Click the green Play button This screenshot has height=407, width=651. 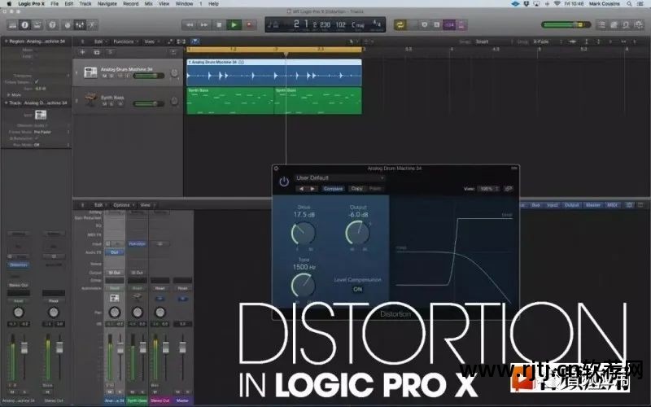234,25
